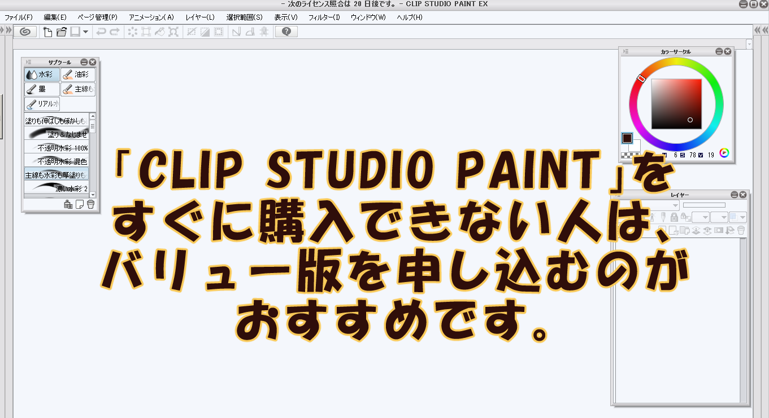
Task: Open the layer color dropdown in Layer panel
Action: tap(738, 217)
